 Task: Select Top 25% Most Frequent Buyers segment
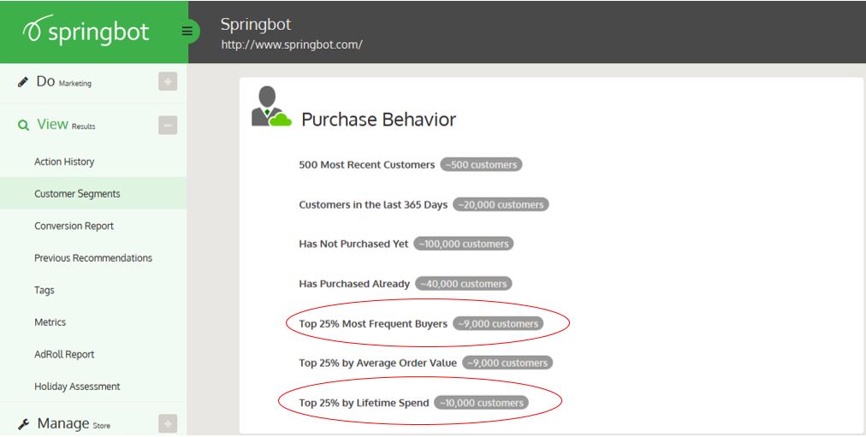(x=373, y=324)
